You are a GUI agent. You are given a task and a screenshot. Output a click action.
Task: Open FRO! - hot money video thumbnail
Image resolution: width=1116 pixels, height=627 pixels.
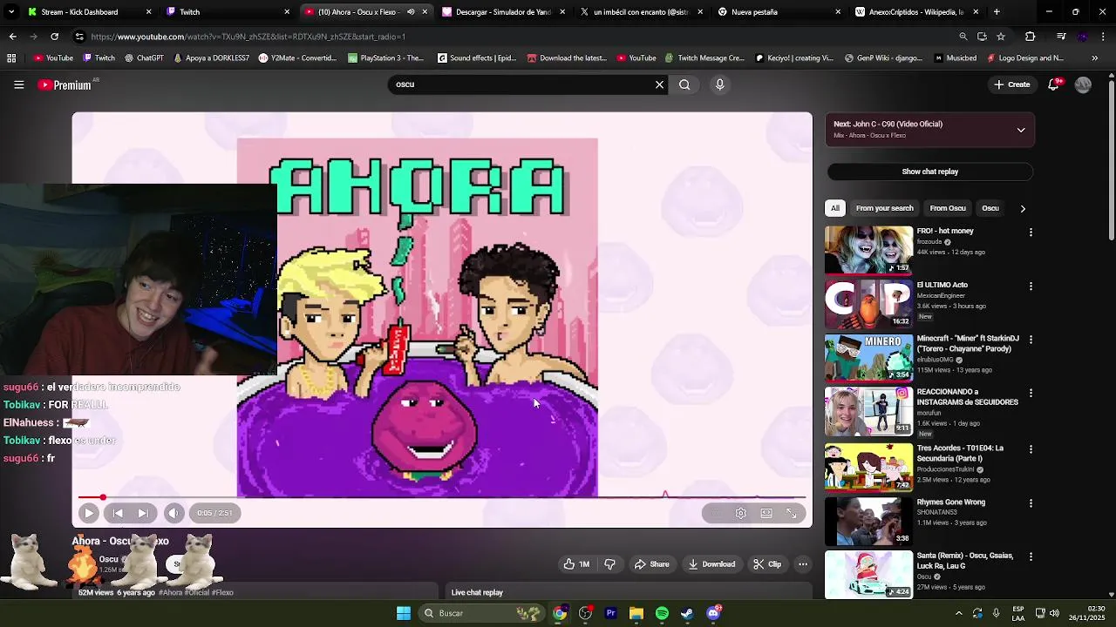coord(868,250)
